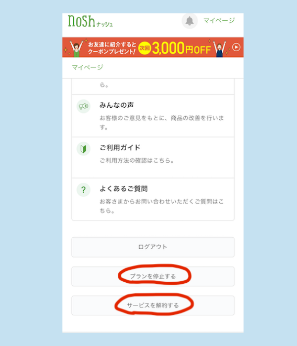Click the プランを停止する button
The width and height of the screenshot is (297, 346).
click(153, 276)
